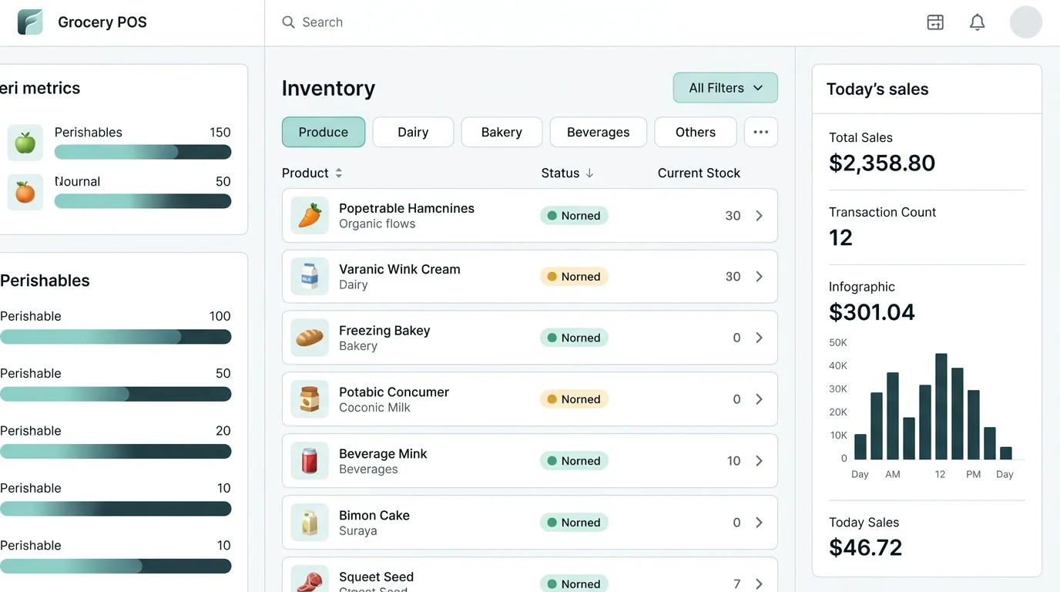Switch to the Beverages tab
This screenshot has width=1060, height=592.
(x=599, y=132)
